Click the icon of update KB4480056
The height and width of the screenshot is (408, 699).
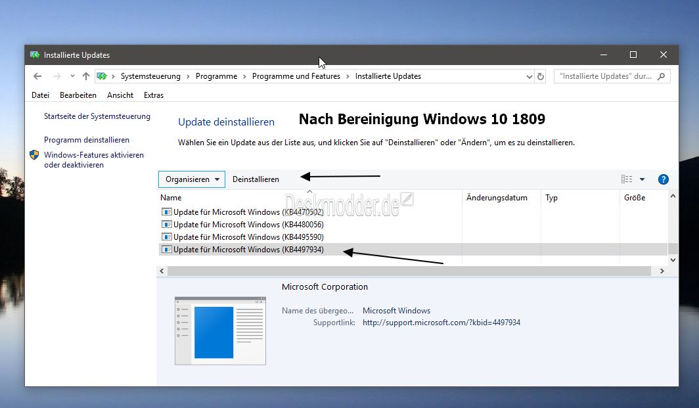coord(167,224)
